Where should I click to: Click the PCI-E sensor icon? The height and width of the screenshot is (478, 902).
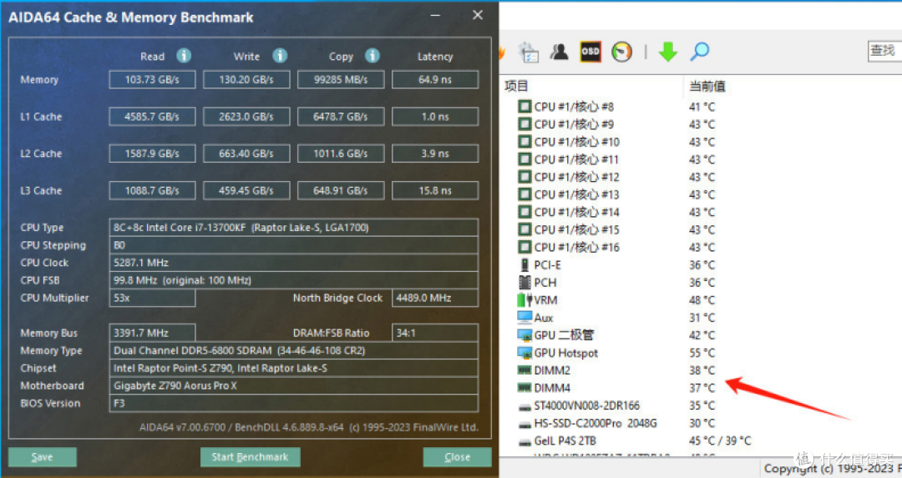524,264
